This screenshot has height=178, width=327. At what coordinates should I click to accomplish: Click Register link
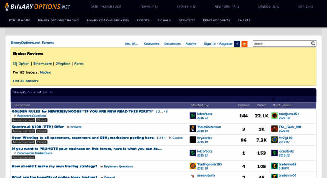[x=226, y=44]
